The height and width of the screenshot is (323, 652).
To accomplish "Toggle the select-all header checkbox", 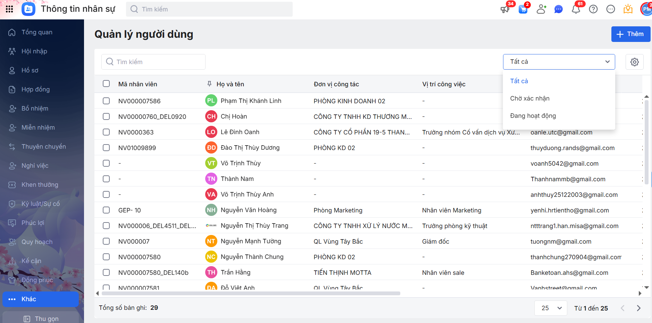I will point(106,84).
